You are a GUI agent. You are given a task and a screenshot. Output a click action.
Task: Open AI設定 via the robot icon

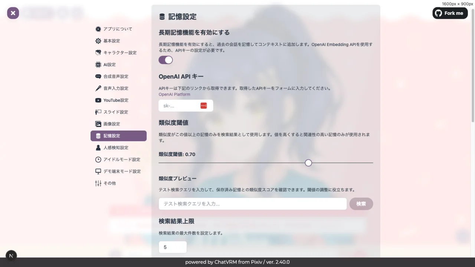pos(98,65)
